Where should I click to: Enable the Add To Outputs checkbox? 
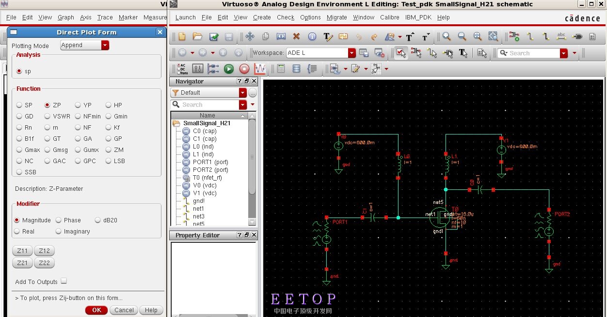point(64,281)
